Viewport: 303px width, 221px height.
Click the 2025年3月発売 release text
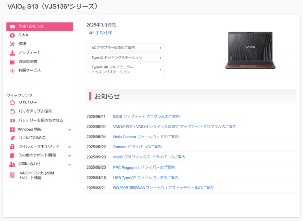[101, 25]
